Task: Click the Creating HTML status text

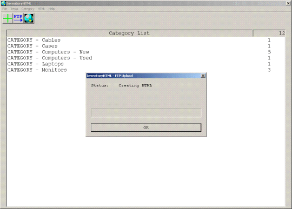Action: tap(135, 85)
